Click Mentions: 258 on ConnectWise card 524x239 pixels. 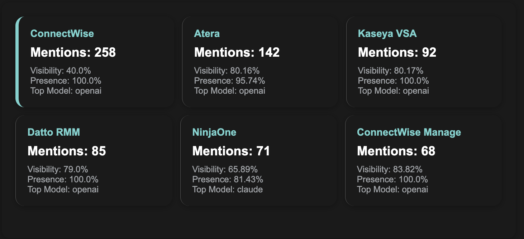[x=73, y=52]
